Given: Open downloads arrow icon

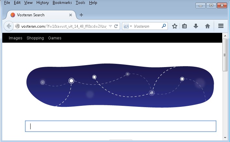Looking at the screenshot, I should pyautogui.click(x=196, y=26).
